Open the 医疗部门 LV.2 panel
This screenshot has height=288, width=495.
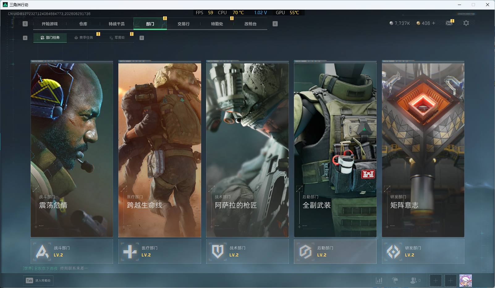159,252
